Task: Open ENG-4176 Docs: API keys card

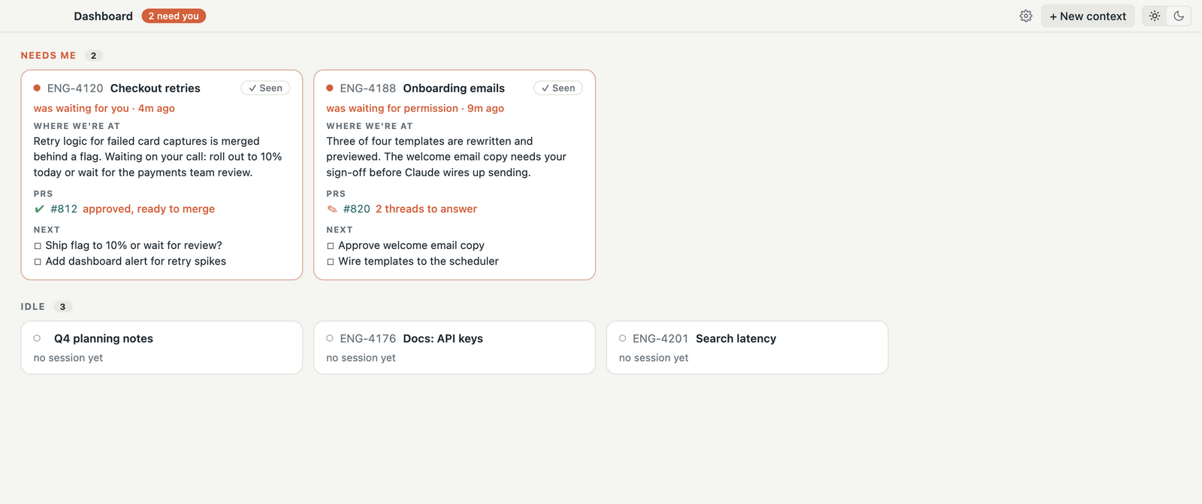Action: (455, 347)
